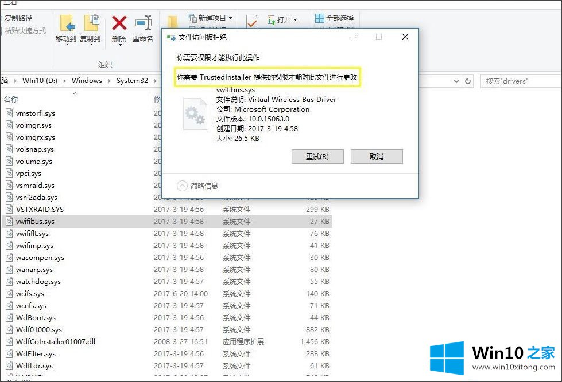Click the Move to dropdown arrow
Viewport: 562px width, 382px height.
coord(67,45)
